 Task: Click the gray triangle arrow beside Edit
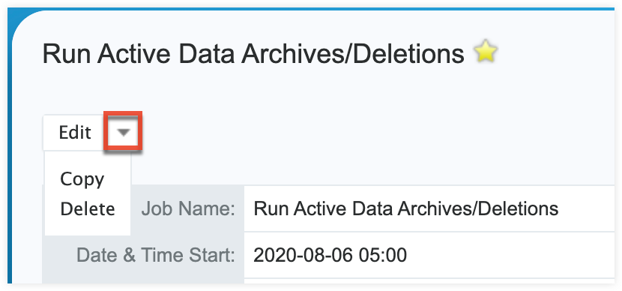[124, 132]
